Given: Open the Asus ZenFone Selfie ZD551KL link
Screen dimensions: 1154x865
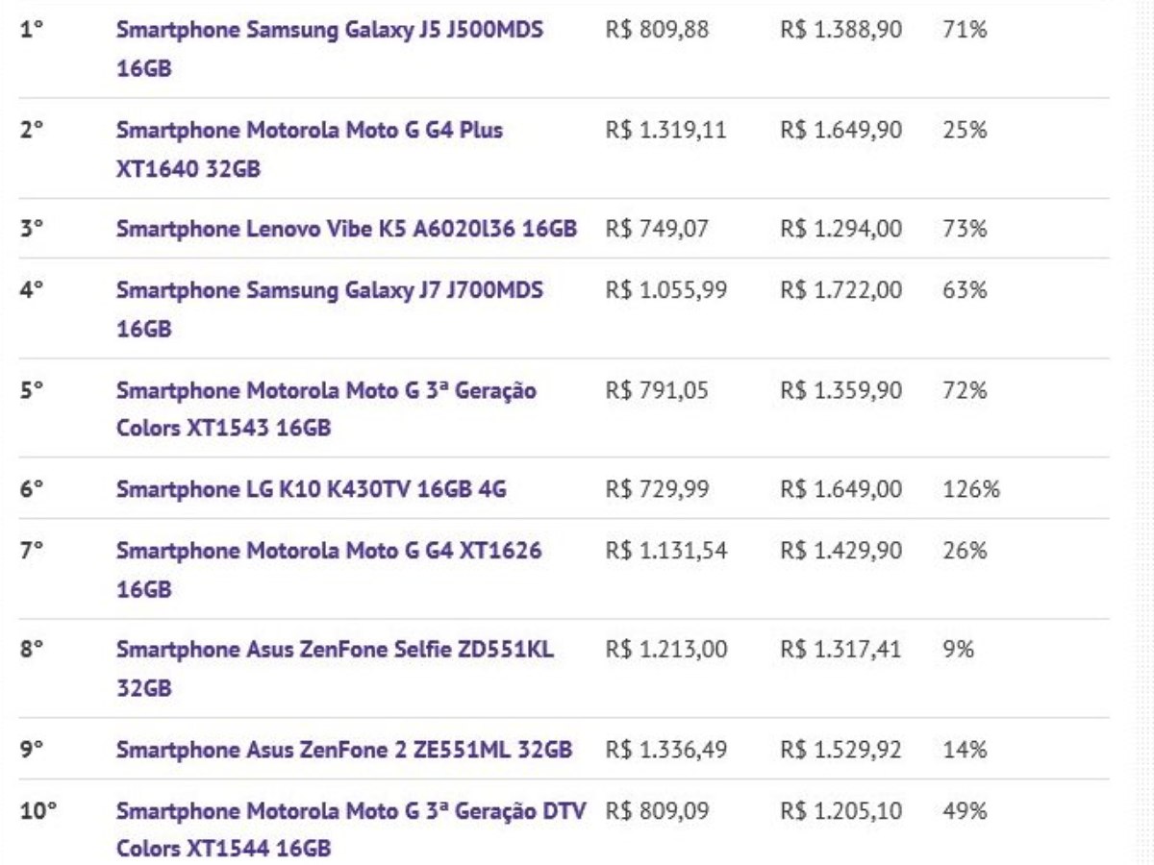Looking at the screenshot, I should pyautogui.click(x=334, y=651).
